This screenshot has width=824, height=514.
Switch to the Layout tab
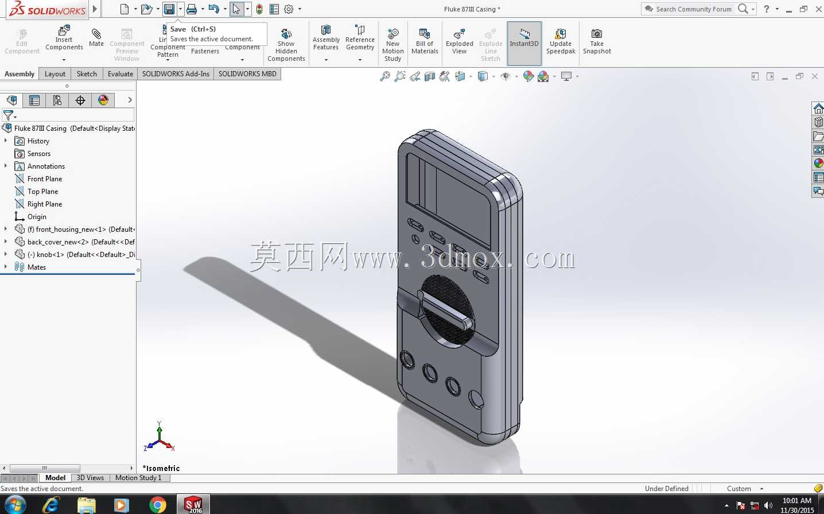[x=55, y=74]
